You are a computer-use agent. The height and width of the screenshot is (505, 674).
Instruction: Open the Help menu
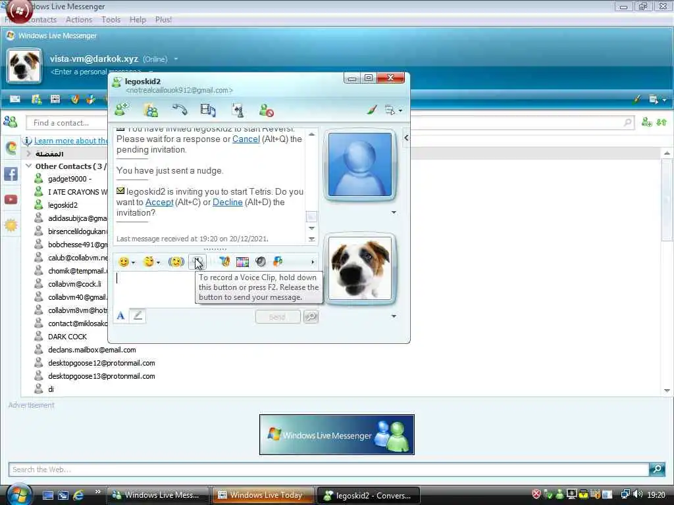(x=138, y=20)
